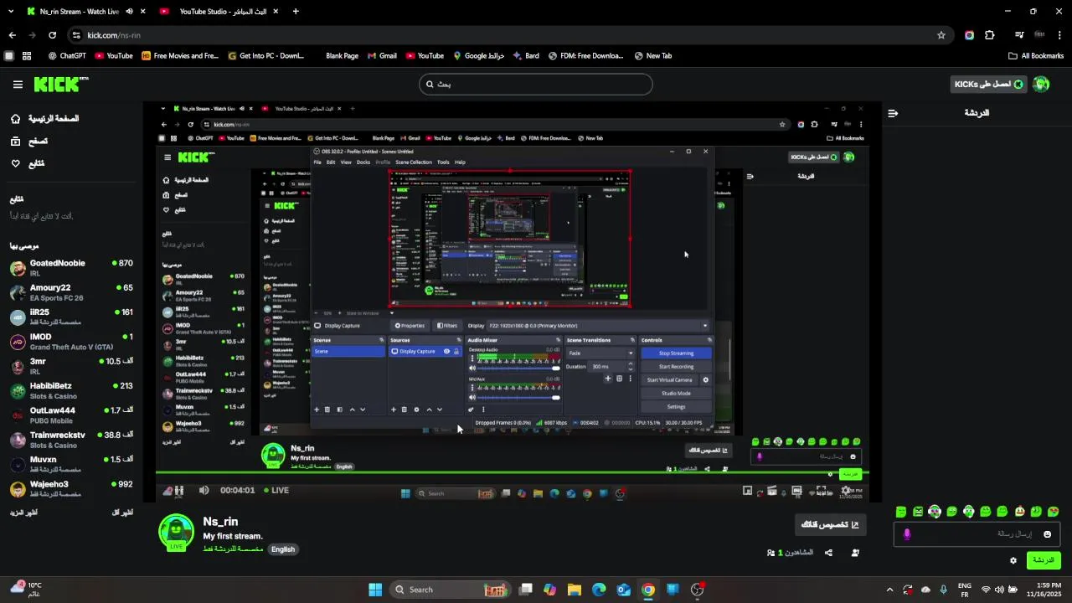The height and width of the screenshot is (603, 1072).
Task: Click the green stream progress bar
Action: pyautogui.click(x=512, y=473)
